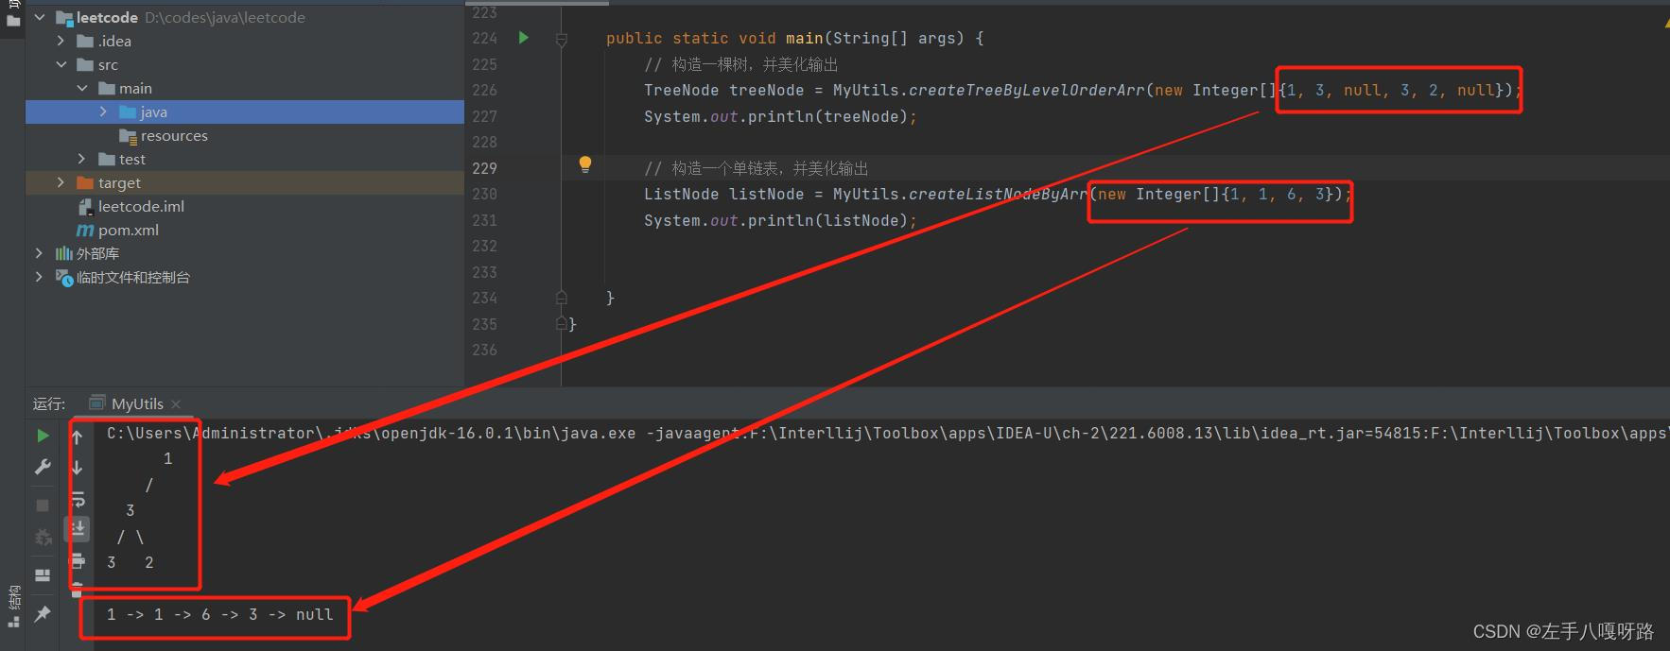Image resolution: width=1670 pixels, height=651 pixels.
Task: Pin the run tab with pin icon
Action: (x=43, y=614)
